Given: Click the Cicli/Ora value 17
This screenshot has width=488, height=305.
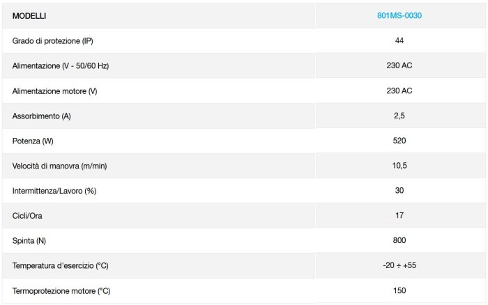Looking at the screenshot, I should click(399, 215).
